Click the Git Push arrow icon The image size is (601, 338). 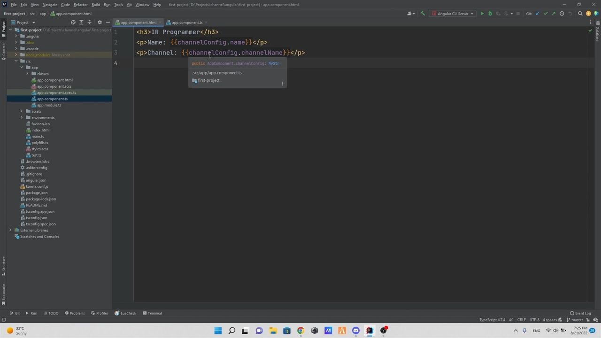point(554,14)
